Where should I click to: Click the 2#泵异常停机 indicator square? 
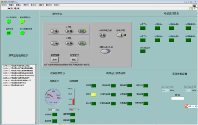[x=188, y=40]
